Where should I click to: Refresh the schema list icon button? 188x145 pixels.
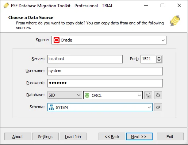click(158, 107)
